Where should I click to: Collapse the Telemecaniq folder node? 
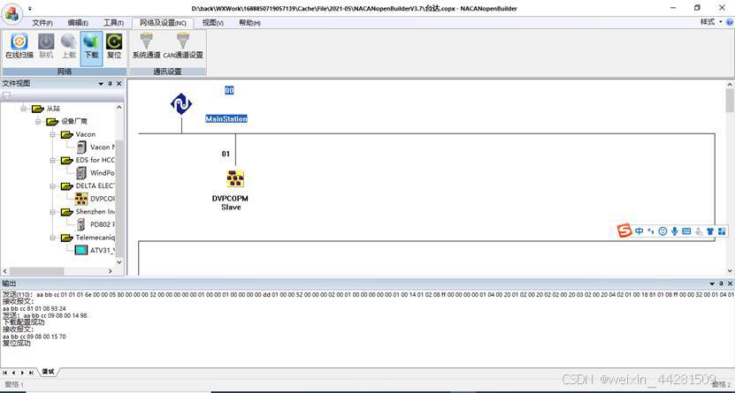pyautogui.click(x=53, y=238)
